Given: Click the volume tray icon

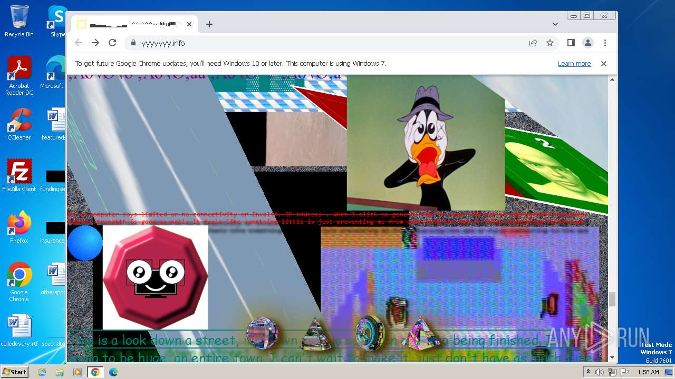Looking at the screenshot, I should click(x=600, y=372).
